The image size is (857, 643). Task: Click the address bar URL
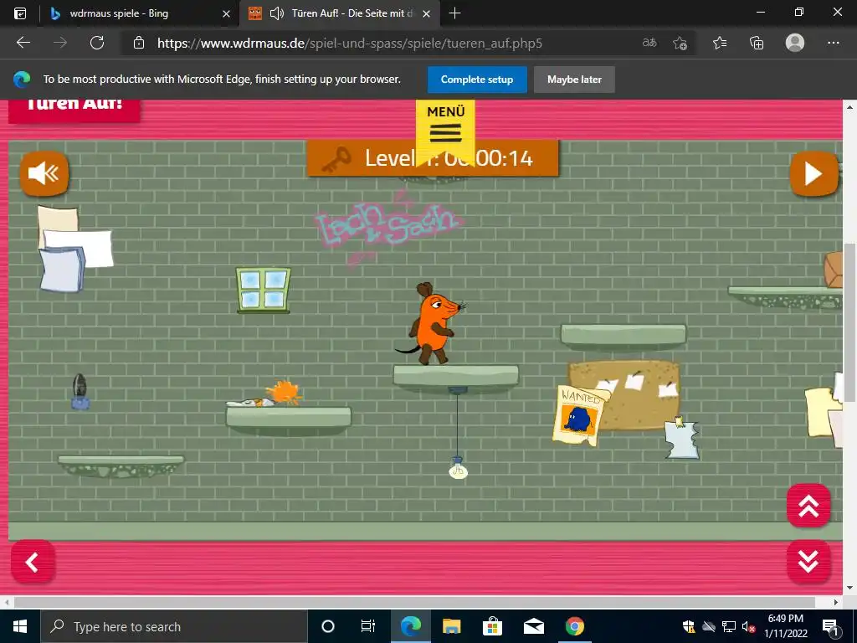350,44
